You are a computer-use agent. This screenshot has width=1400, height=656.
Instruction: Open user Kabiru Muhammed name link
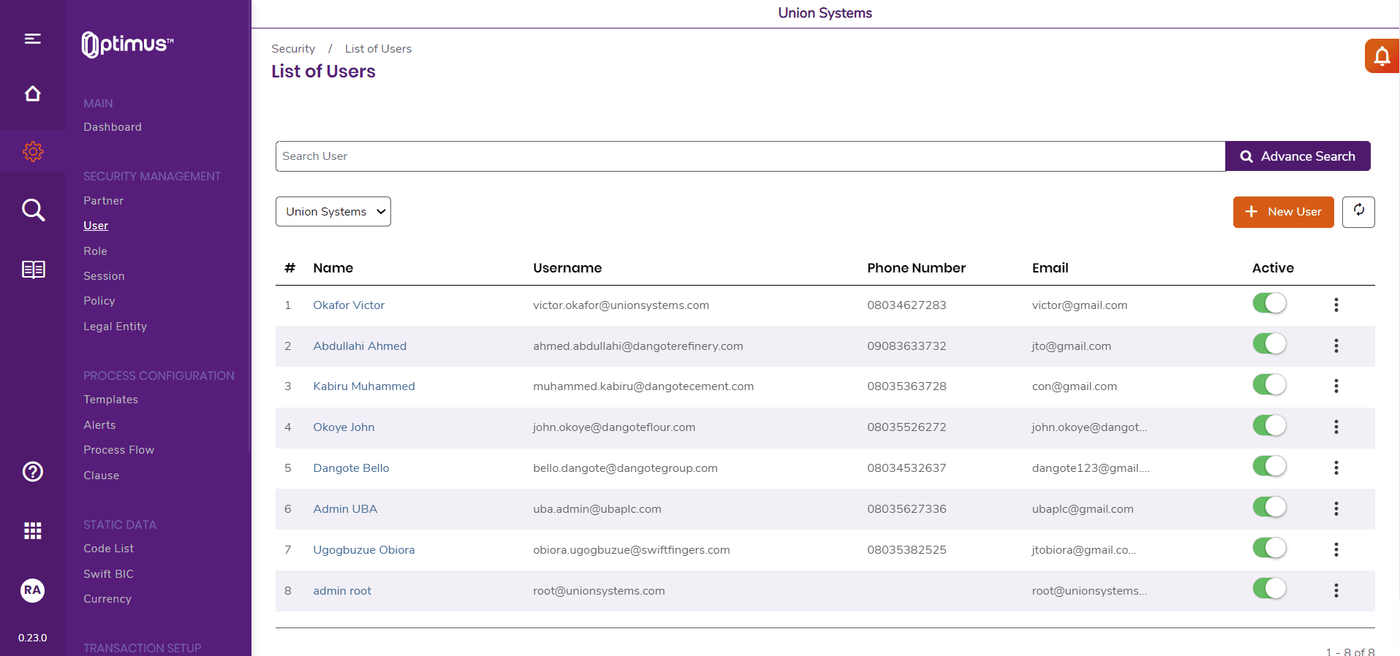point(364,386)
